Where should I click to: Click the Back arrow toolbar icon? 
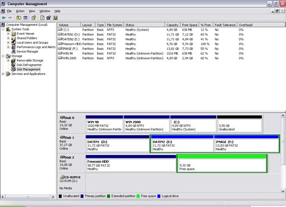coord(4,18)
